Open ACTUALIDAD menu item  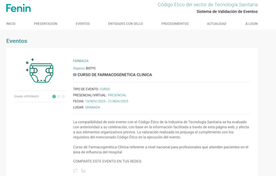pos(216,24)
